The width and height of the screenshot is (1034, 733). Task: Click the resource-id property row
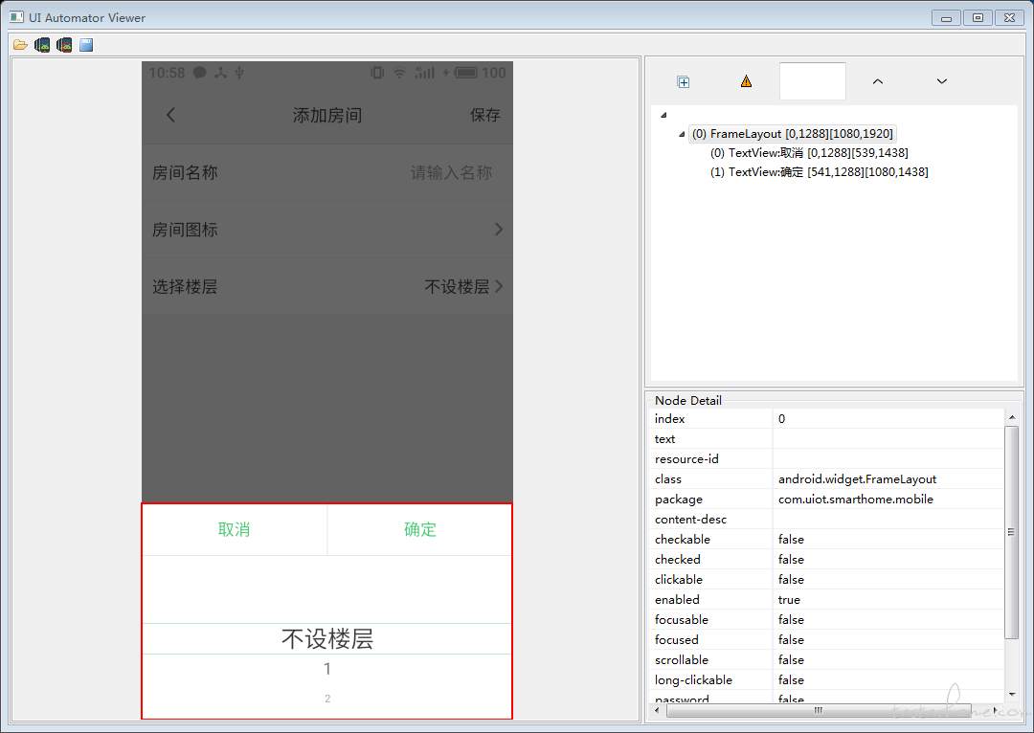(825, 458)
